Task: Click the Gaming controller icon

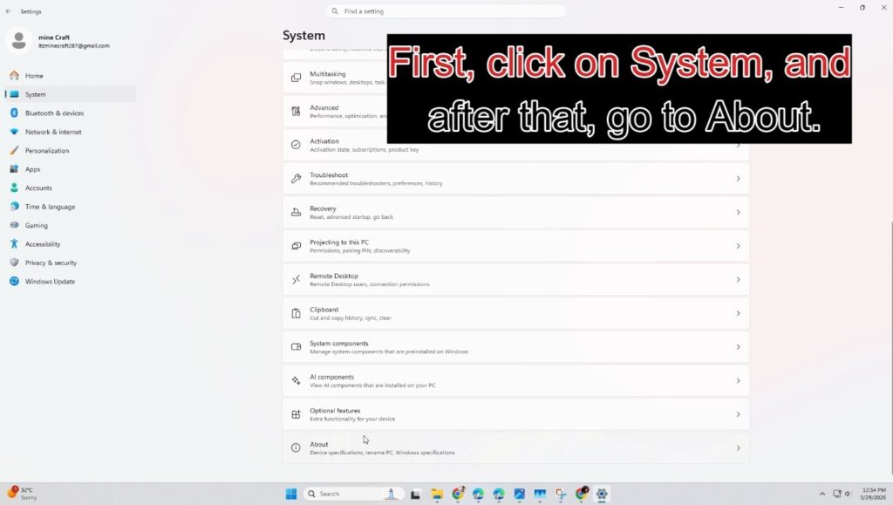Action: [x=16, y=225]
